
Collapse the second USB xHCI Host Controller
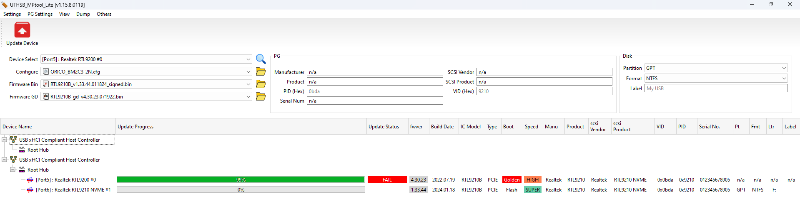click(x=4, y=160)
